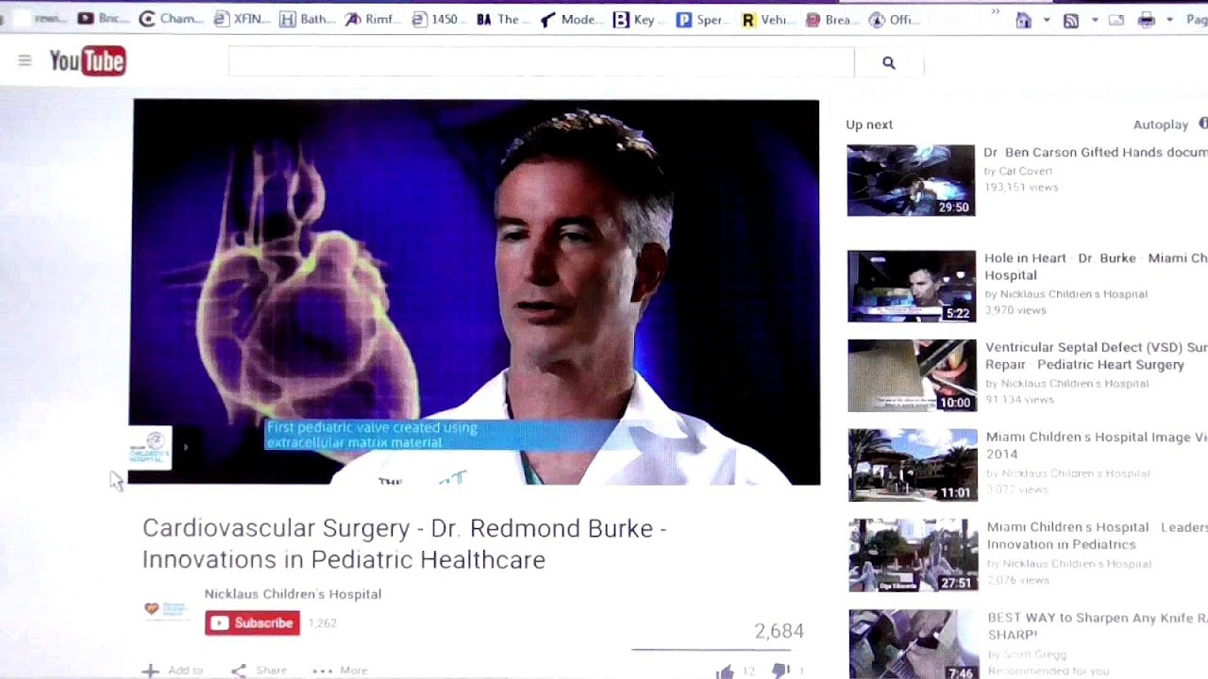Open the 'Brea...' favorites bar bookmark
1208x679 pixels.
pos(830,19)
